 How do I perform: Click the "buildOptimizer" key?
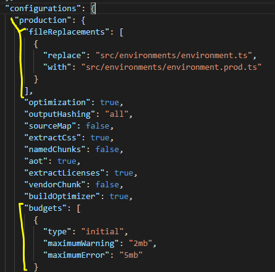[x=62, y=197]
